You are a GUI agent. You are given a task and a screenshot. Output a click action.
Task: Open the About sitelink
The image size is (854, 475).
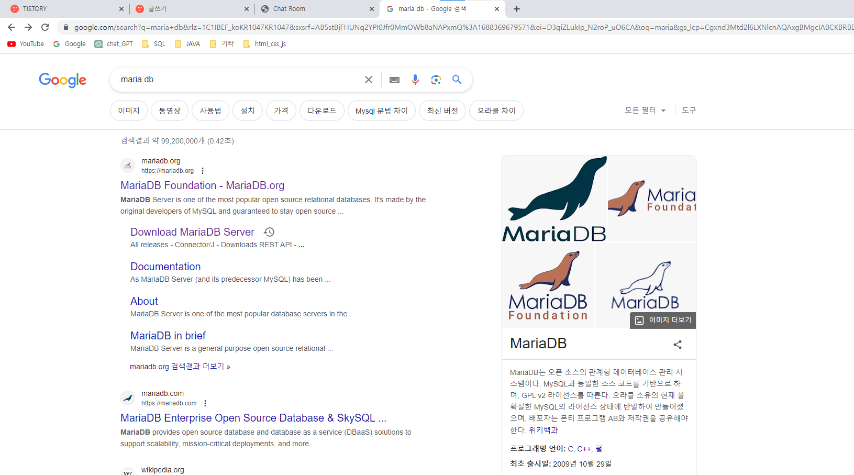click(x=144, y=301)
